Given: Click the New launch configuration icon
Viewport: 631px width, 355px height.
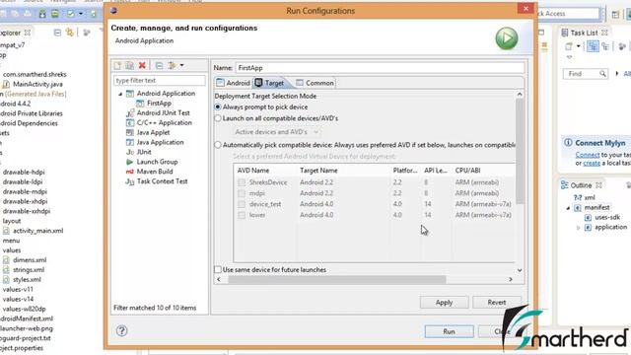Looking at the screenshot, I should pos(117,65).
